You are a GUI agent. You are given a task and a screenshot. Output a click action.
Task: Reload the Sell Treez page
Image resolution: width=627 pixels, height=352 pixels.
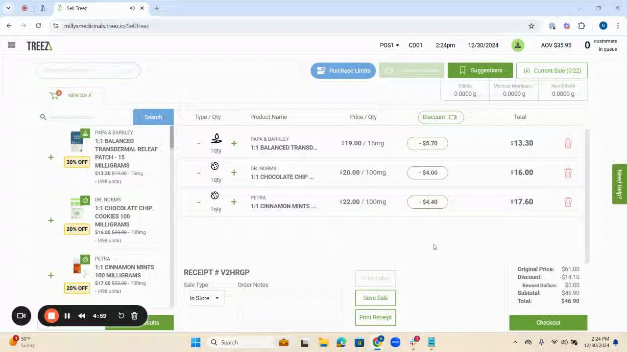(x=38, y=26)
